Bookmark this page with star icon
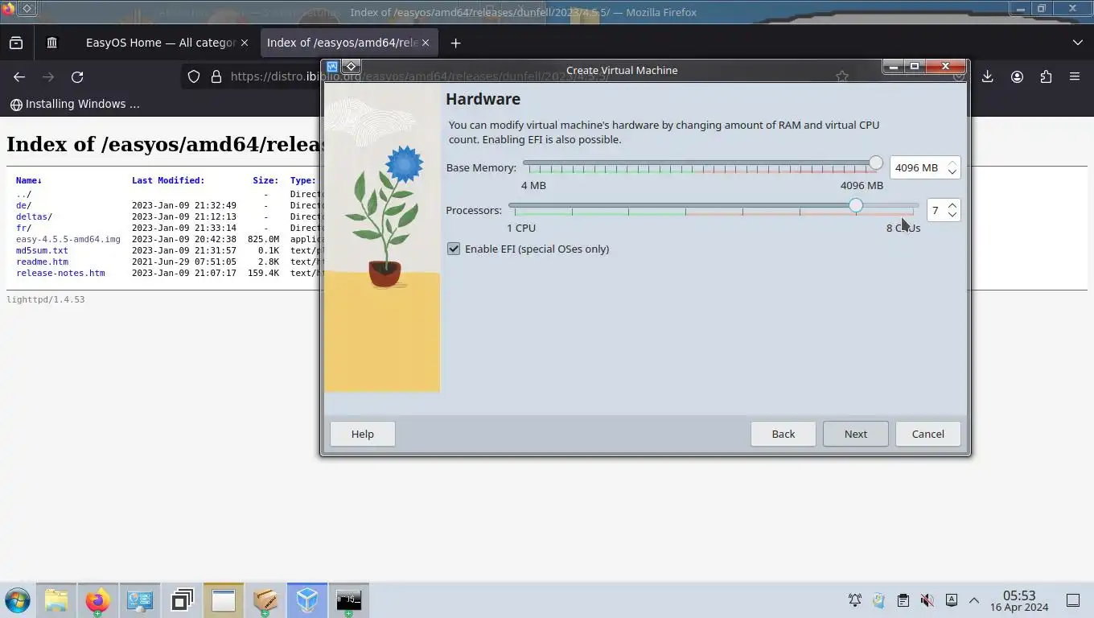The image size is (1094, 618). click(842, 76)
